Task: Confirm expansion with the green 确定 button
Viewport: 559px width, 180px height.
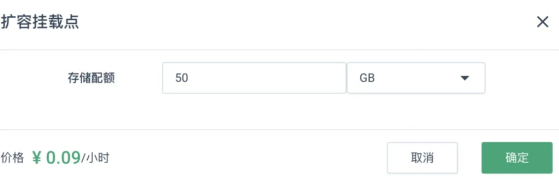Action: pos(517,158)
